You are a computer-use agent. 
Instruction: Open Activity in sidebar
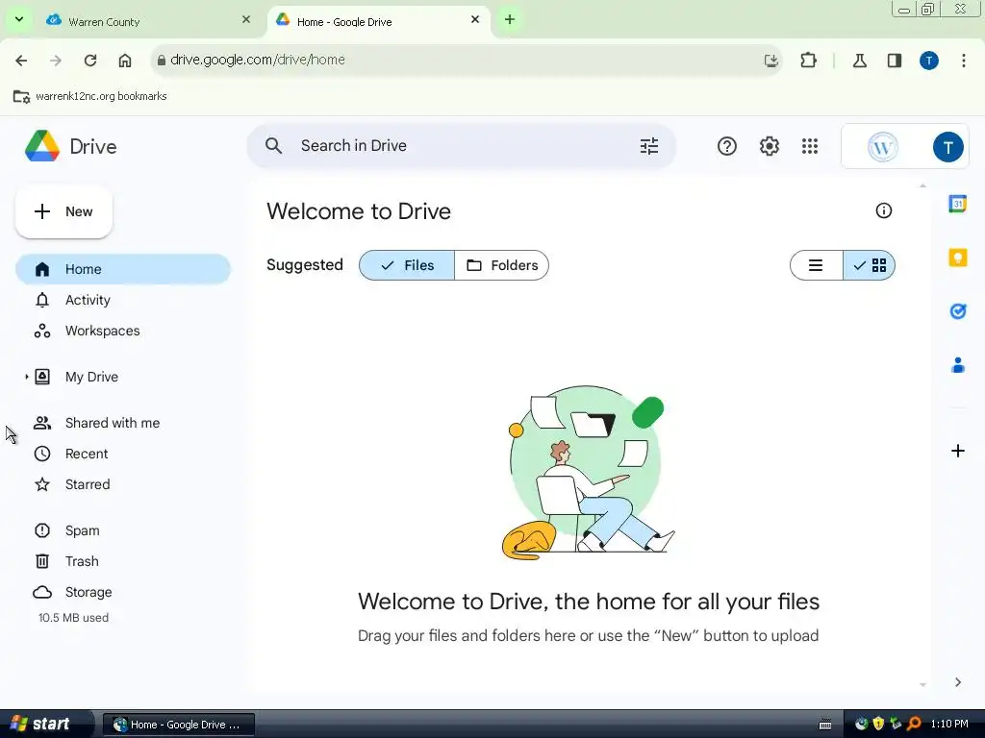click(x=123, y=300)
